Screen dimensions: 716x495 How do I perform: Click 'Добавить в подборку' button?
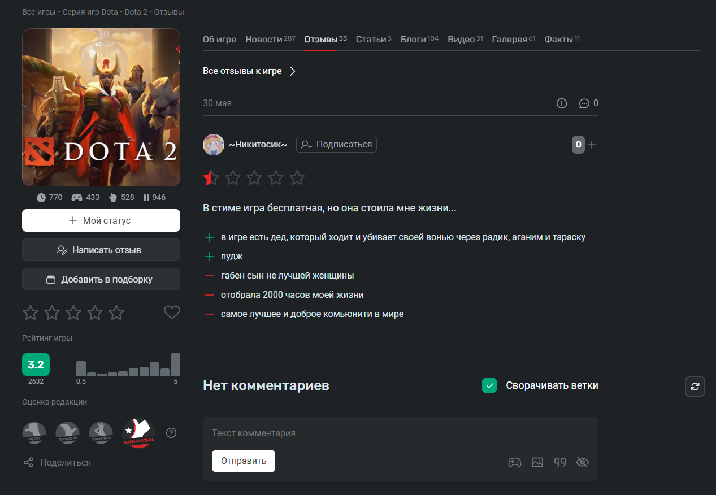click(x=101, y=279)
